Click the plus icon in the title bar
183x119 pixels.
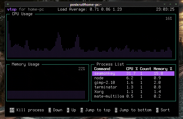8,4
